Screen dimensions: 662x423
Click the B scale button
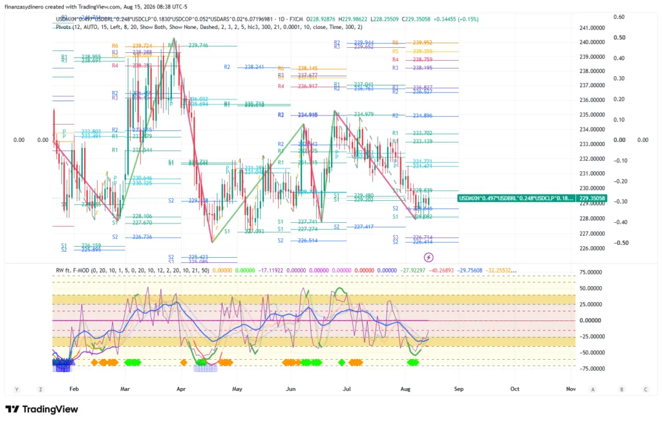point(621,389)
